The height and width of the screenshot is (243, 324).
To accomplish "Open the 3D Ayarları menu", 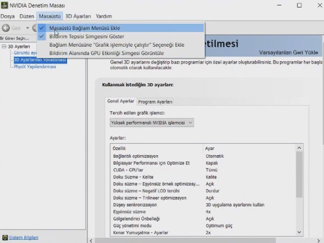I will point(78,16).
